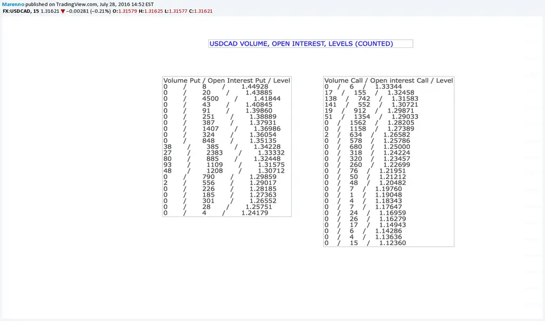Screen dimensions: 545x321
Task: Select put level 1.40845
Action: [x=259, y=104]
